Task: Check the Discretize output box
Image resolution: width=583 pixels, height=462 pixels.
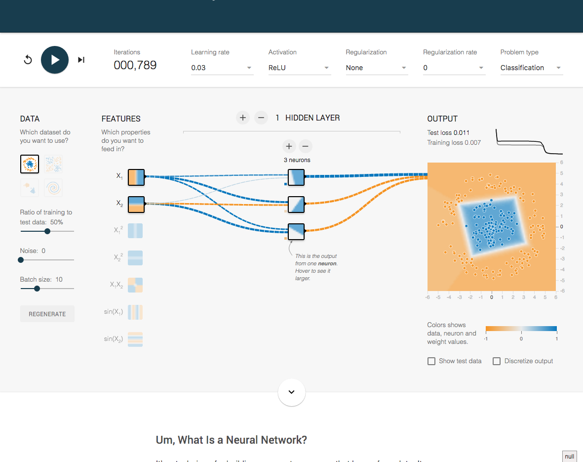Action: click(497, 361)
